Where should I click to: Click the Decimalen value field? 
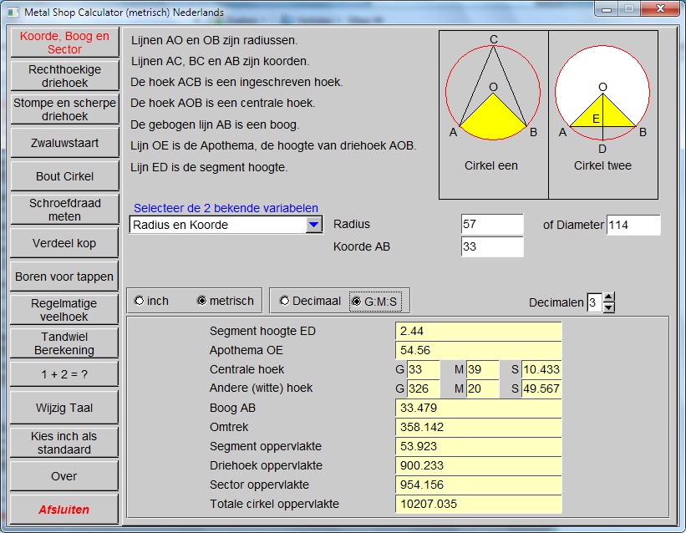coord(595,302)
